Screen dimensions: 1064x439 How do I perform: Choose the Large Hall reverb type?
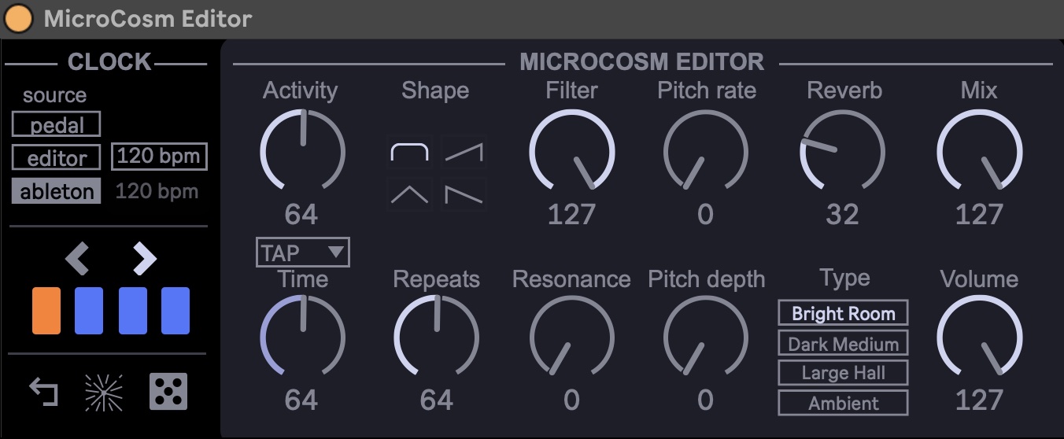coord(843,373)
